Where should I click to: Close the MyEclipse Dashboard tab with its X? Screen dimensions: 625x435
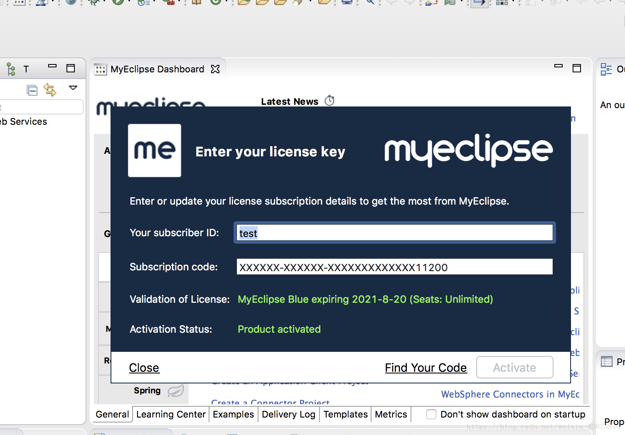(x=215, y=69)
